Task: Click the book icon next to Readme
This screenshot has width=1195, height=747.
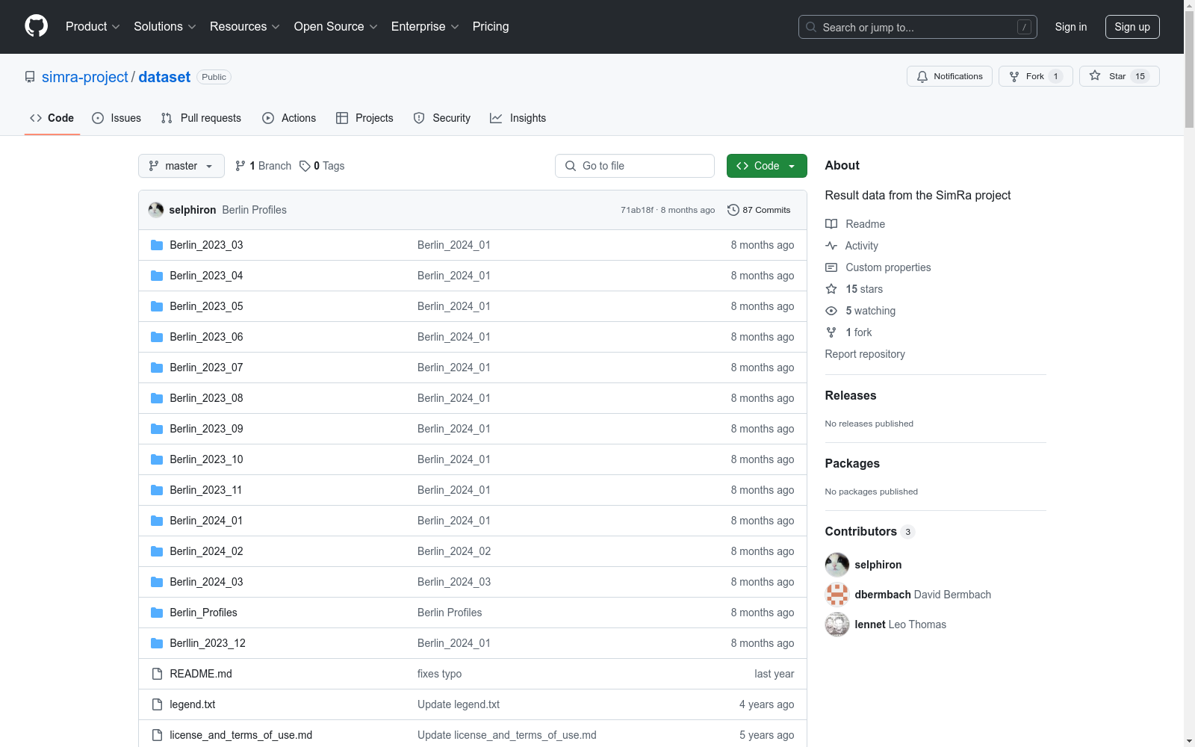Action: [x=831, y=224]
